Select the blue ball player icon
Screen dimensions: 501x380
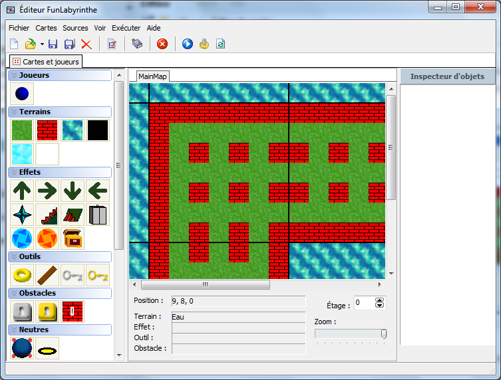(22, 94)
